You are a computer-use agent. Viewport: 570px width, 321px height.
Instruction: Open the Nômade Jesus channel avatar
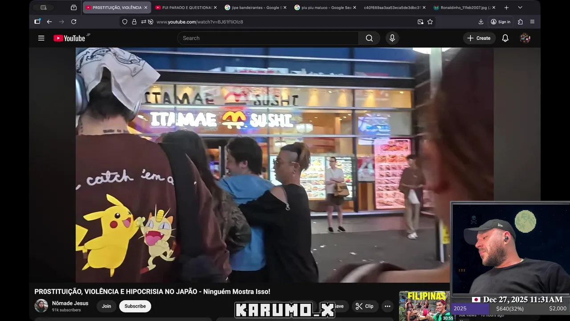tap(41, 306)
